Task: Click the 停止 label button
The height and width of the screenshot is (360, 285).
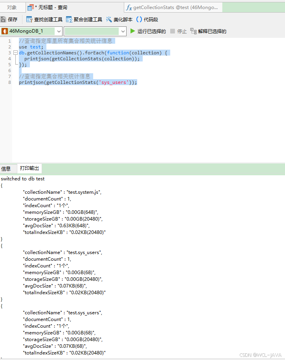Action: [182, 31]
